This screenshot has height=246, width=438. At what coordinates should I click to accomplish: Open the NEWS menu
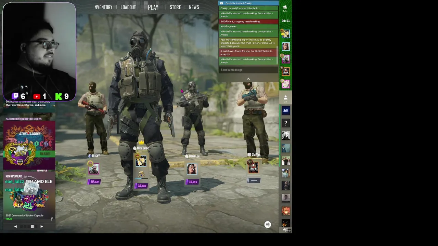click(194, 7)
